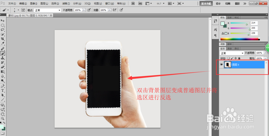This screenshot has width=269, height=136.
Task: Open the 滤镜(T) menu
Action: tap(66, 3)
